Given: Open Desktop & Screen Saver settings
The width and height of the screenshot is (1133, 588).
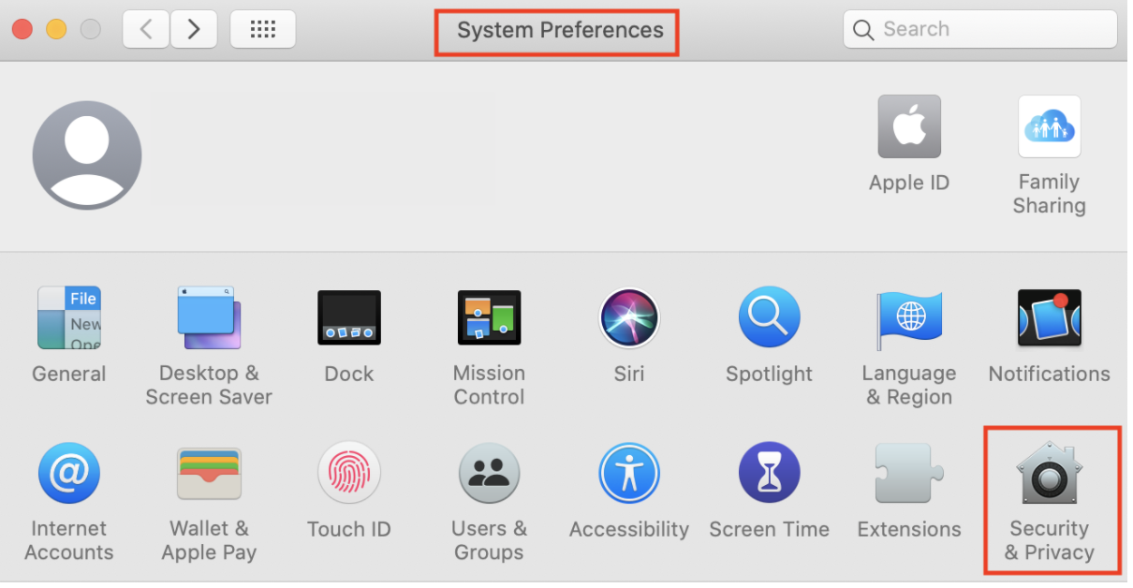Looking at the screenshot, I should pyautogui.click(x=209, y=319).
